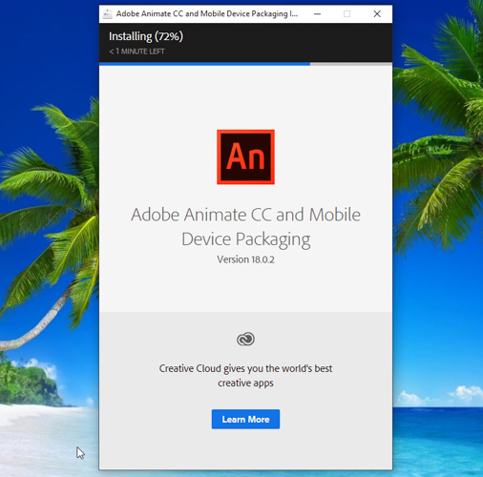Click the "Adobe Animate CC and Mobile" heading
Screen dimensions: 483x477
click(245, 215)
